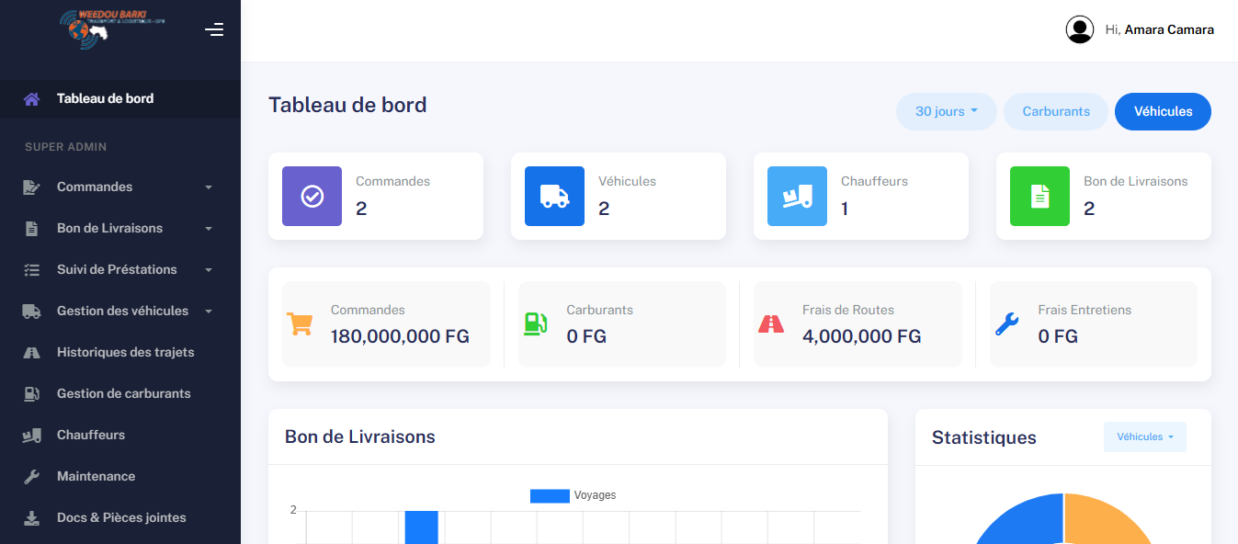The width and height of the screenshot is (1238, 544).
Task: Open the 30 jours period dropdown
Action: click(946, 110)
